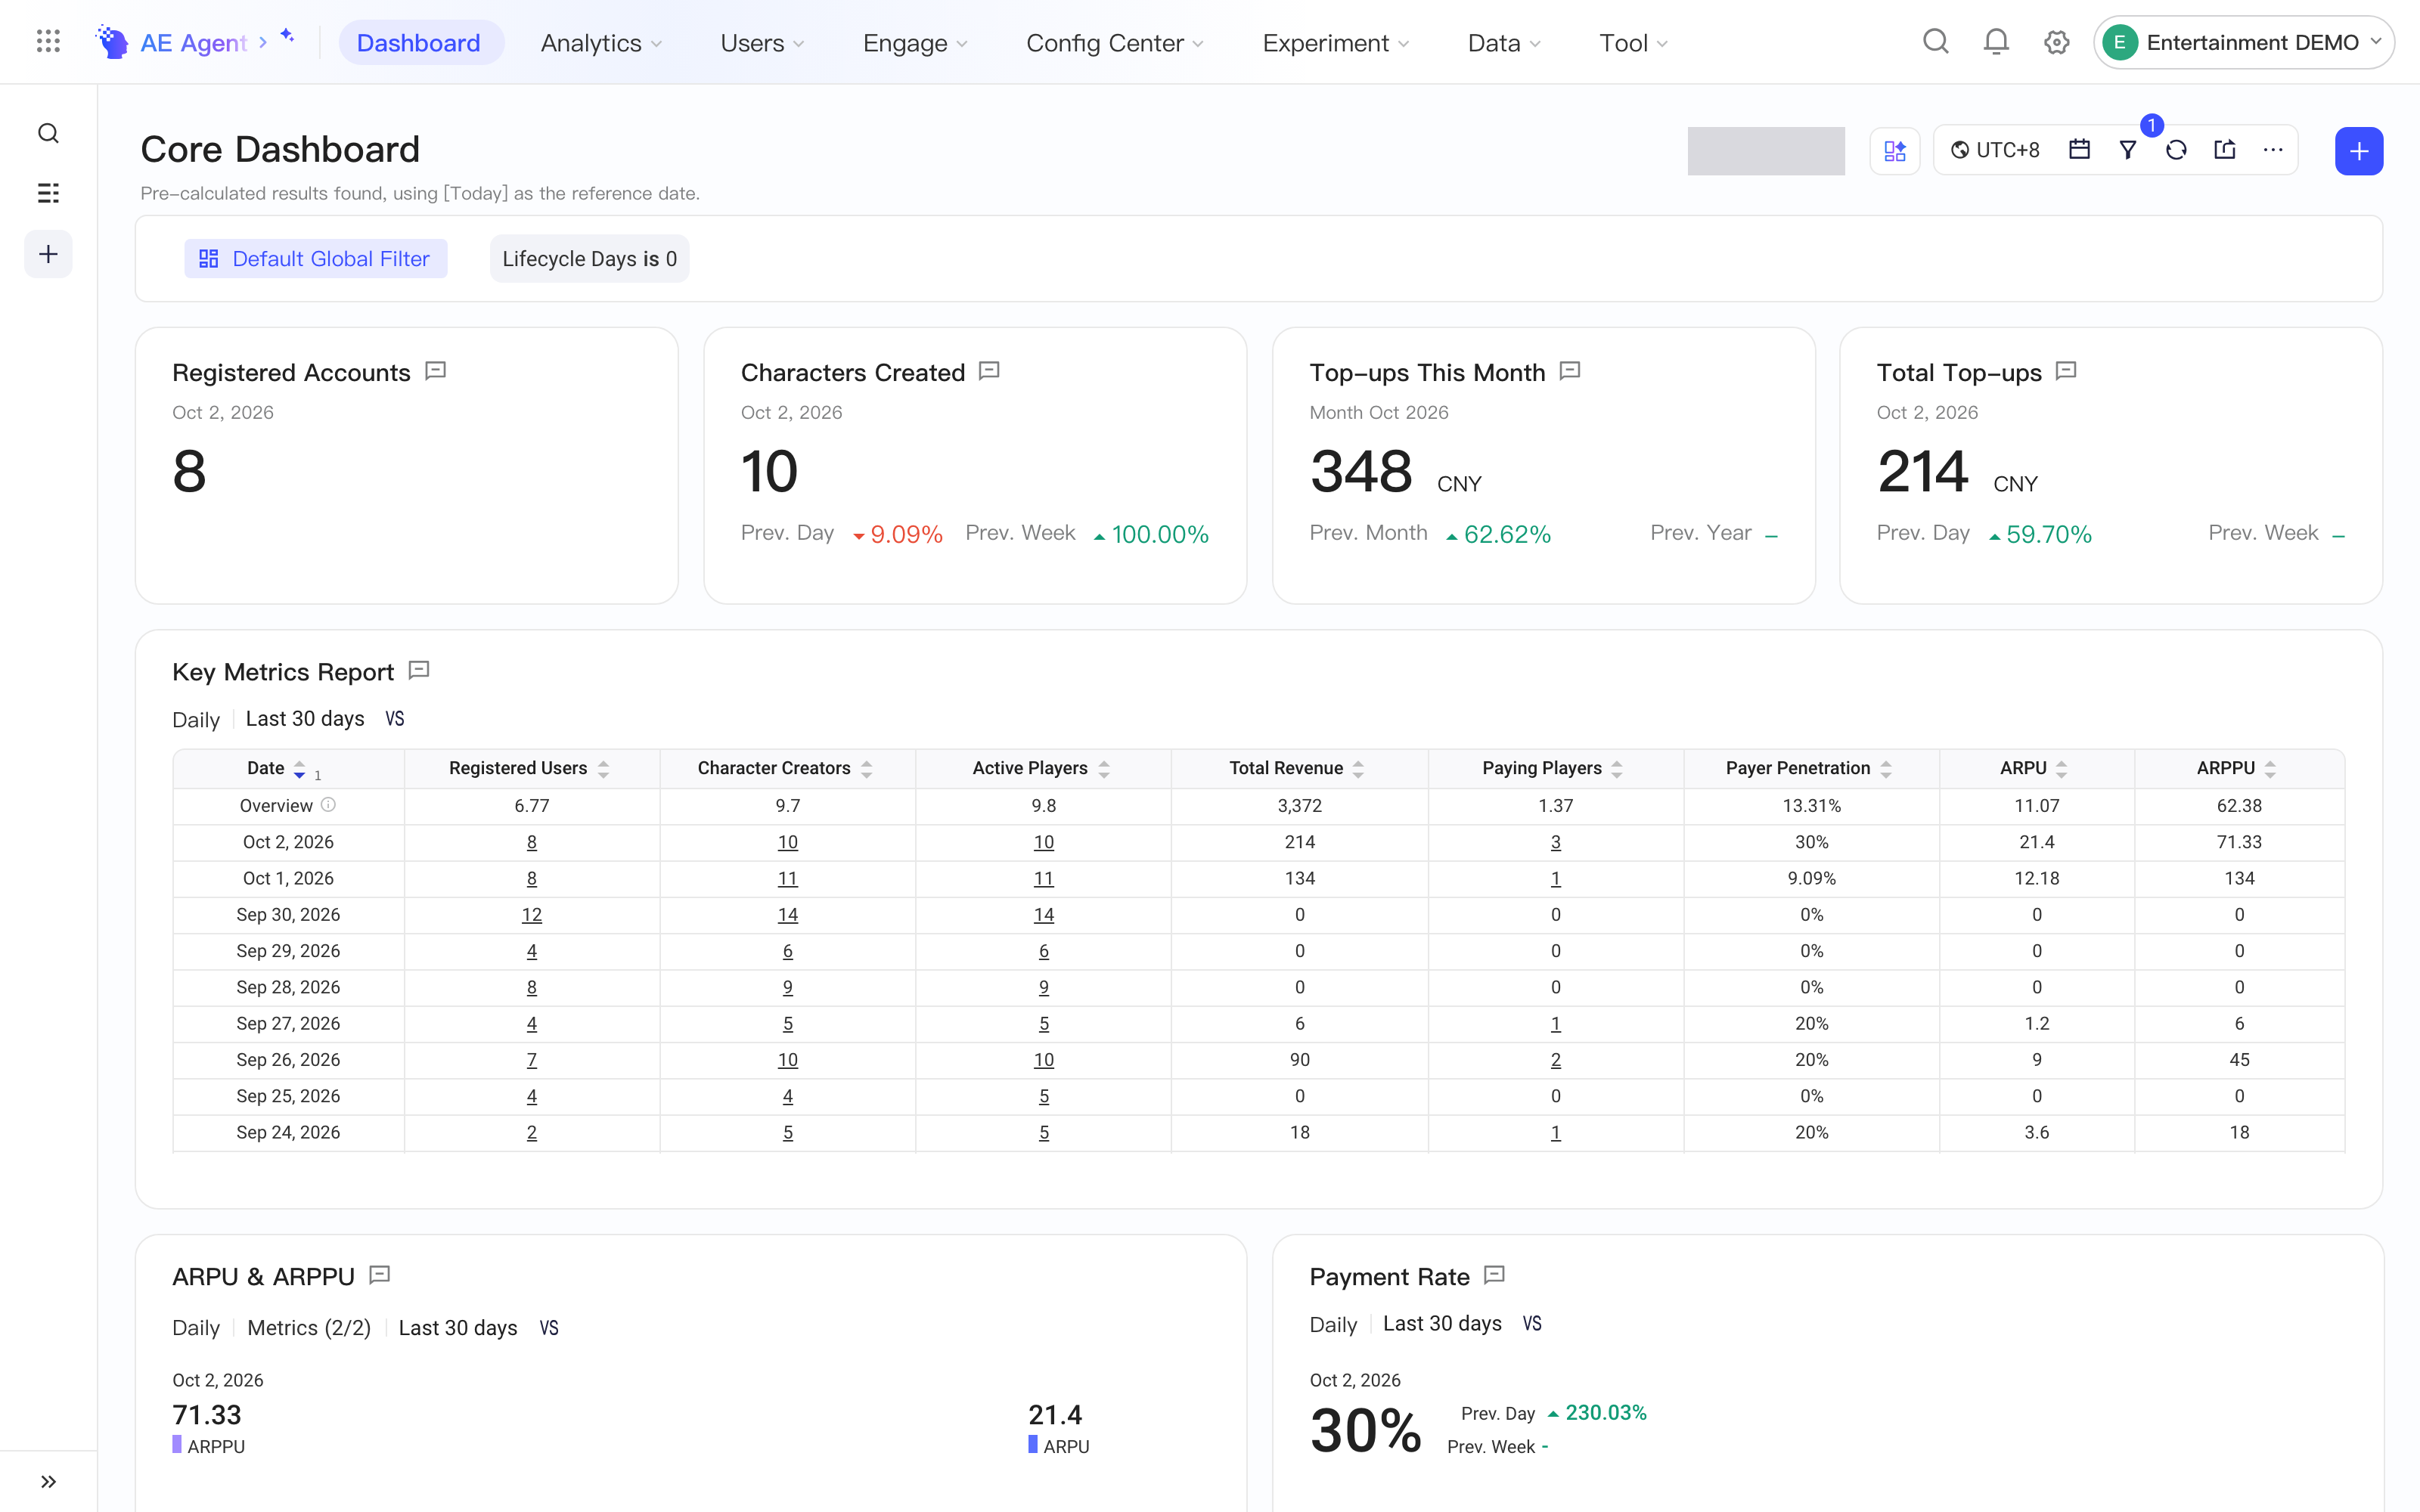Click the UTC+8 timezone selector
The image size is (2420, 1512).
coord(1995,150)
